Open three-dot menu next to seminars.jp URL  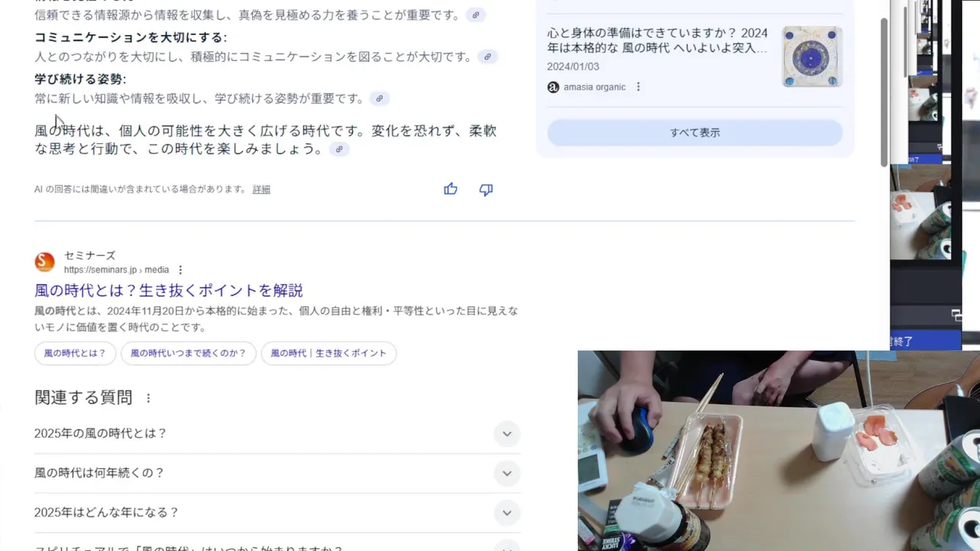181,270
